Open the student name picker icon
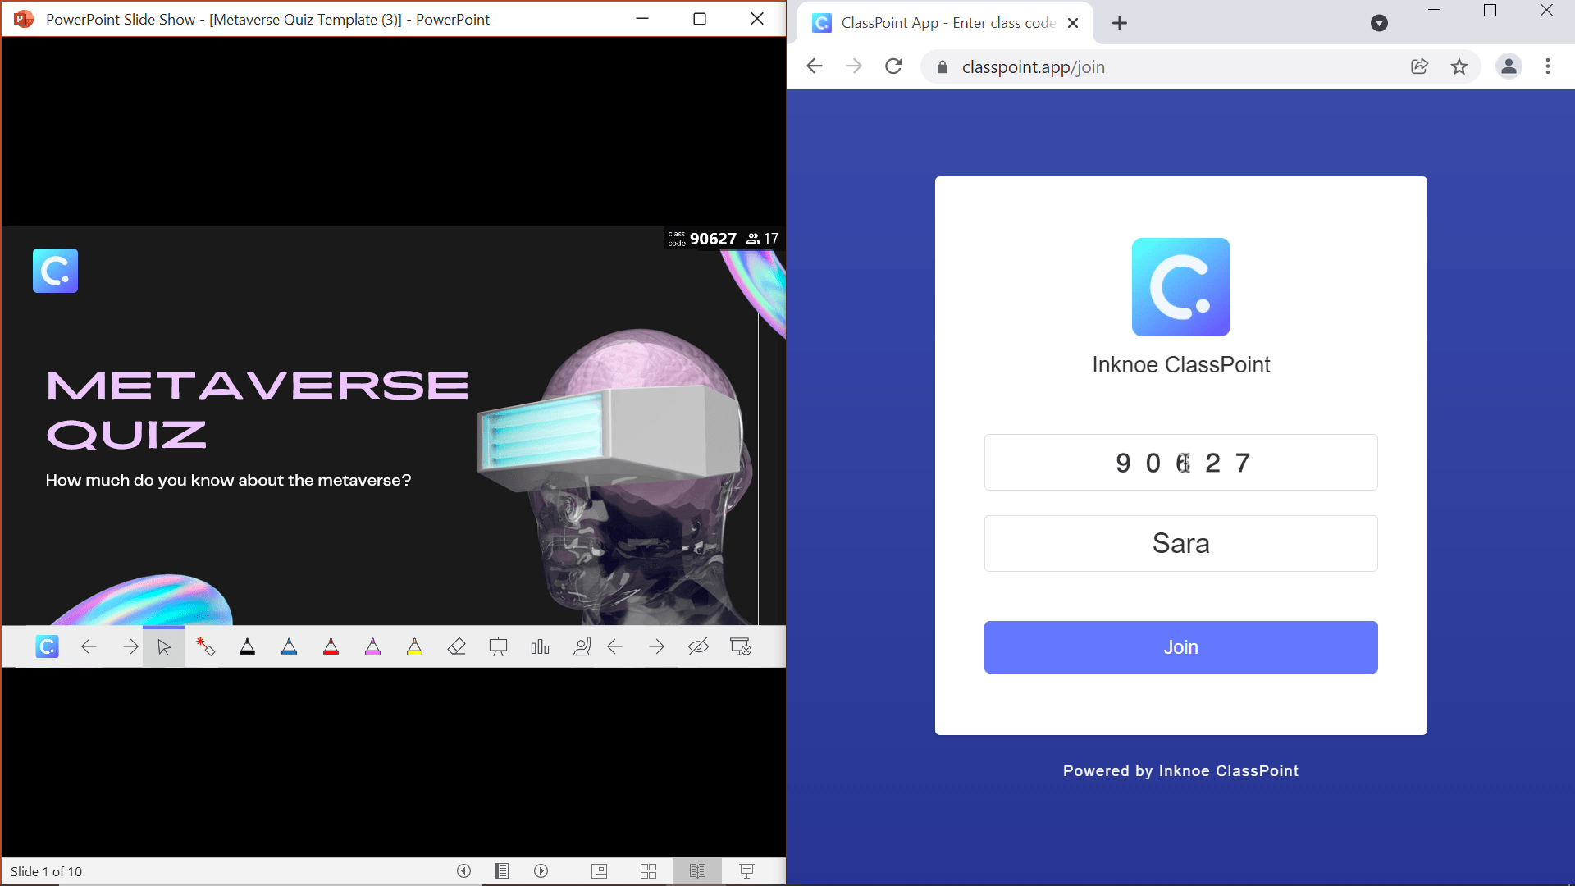The width and height of the screenshot is (1575, 886). [582, 647]
